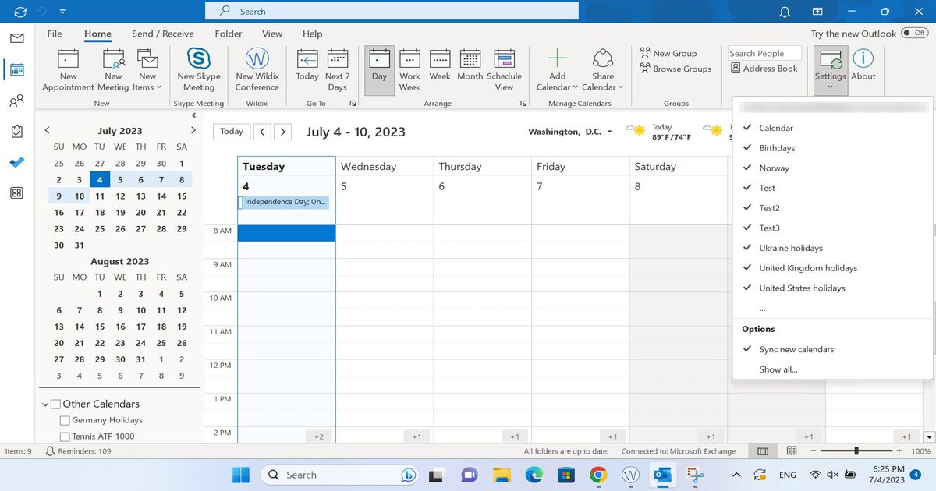
Task: Toggle the Try the new Outlook switch
Action: tap(914, 34)
